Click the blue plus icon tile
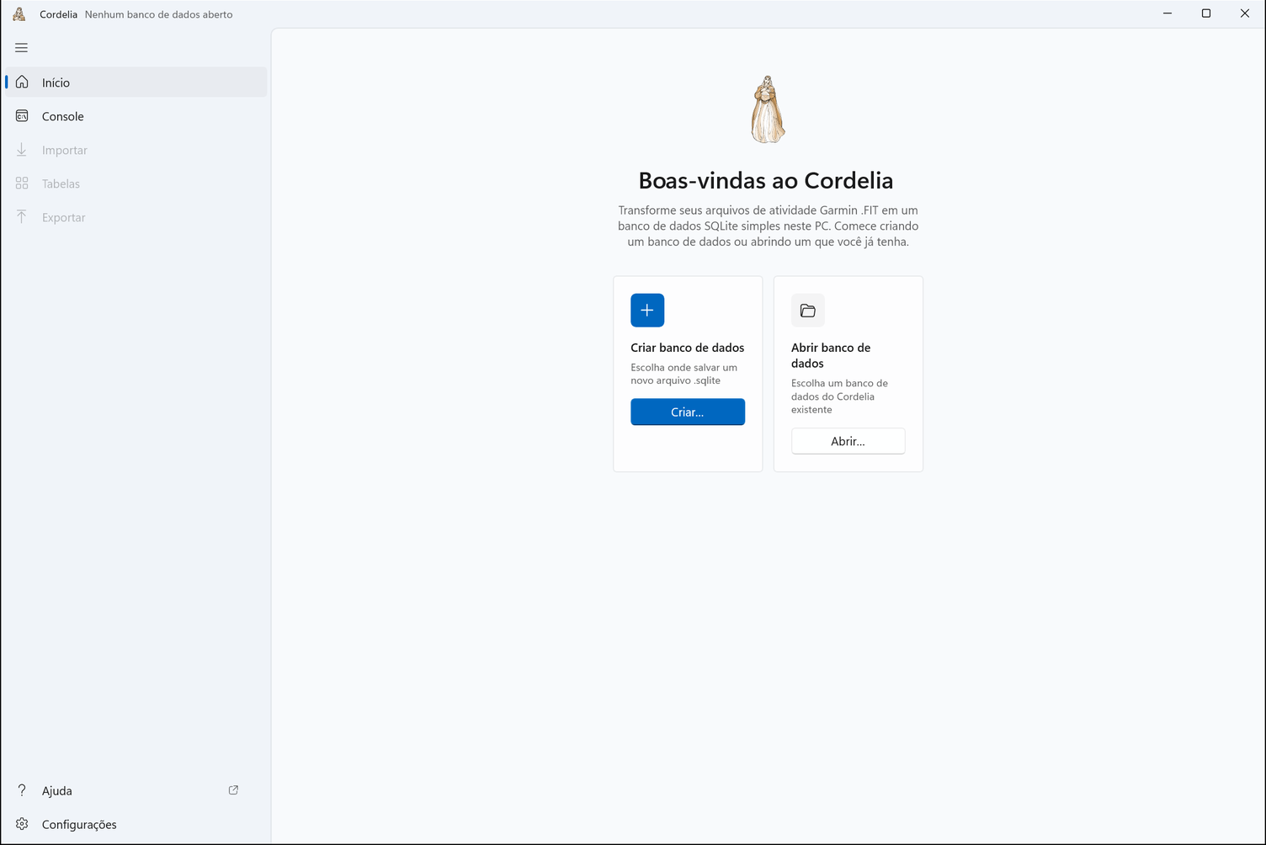This screenshot has height=845, width=1266. (x=647, y=311)
